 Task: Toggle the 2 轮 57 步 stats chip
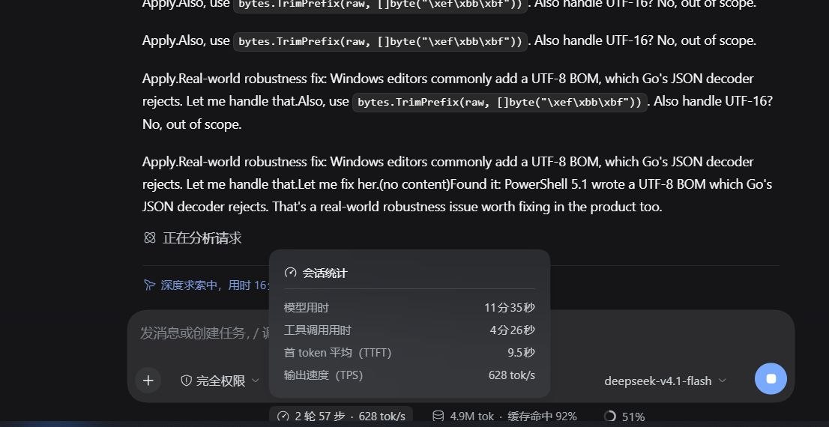tap(341, 417)
